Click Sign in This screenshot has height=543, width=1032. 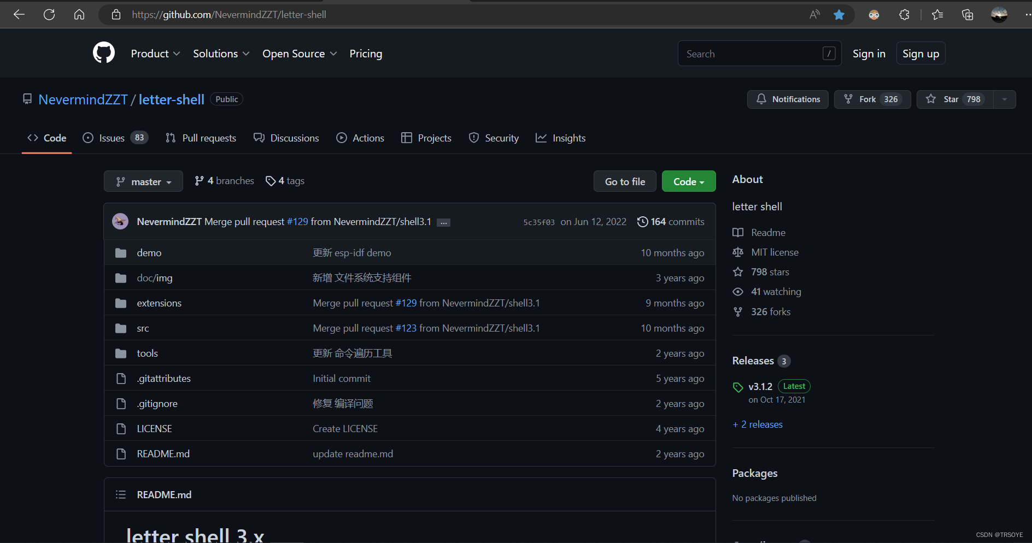coord(869,54)
